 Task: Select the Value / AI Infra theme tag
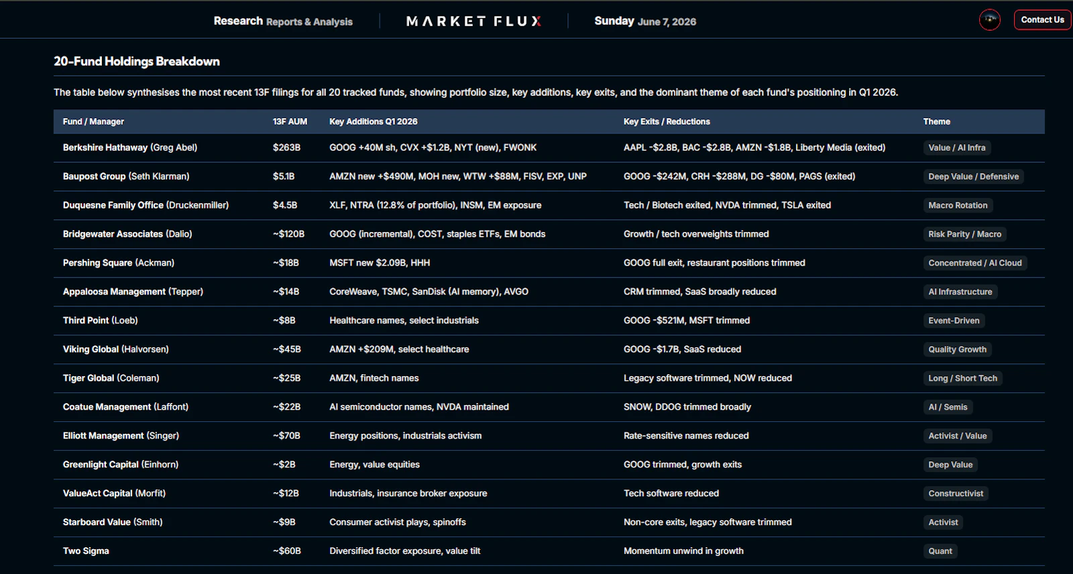[x=957, y=148]
